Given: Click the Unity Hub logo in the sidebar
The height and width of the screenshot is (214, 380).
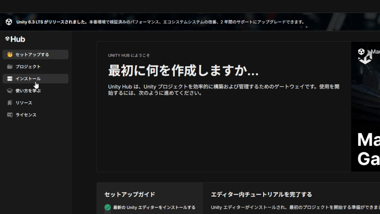Looking at the screenshot, I should 15,39.
